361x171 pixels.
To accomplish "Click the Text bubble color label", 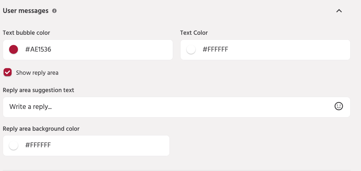I will tap(26, 33).
